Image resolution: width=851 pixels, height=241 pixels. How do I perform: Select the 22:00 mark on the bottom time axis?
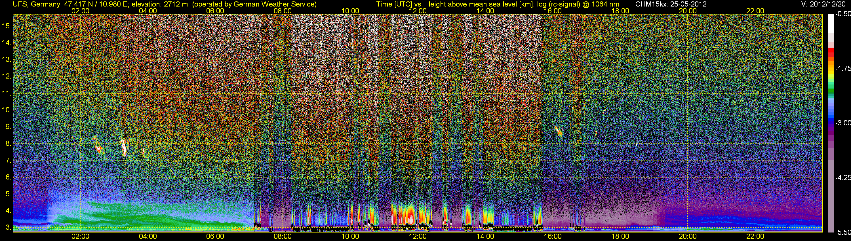pyautogui.click(x=755, y=236)
